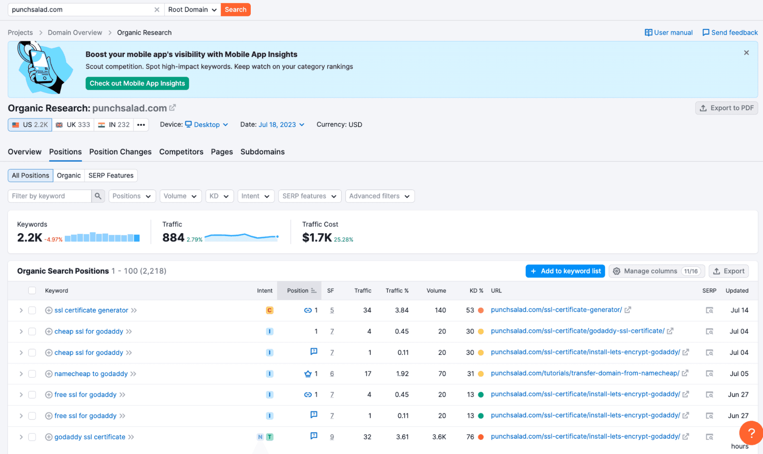
Task: Open punchsalad.com external link icon in heading
Action: click(172, 108)
